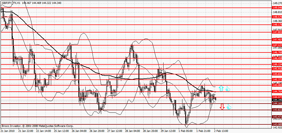Viewport: 282px width, 133px height.
Task: Click the cyan up arrow marker
Action: coord(221,89)
